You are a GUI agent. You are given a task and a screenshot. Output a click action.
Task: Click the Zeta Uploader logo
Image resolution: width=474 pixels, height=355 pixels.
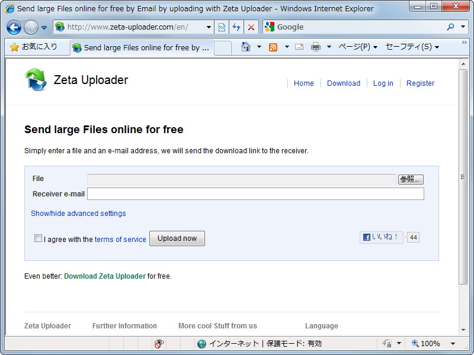pyautogui.click(x=34, y=80)
